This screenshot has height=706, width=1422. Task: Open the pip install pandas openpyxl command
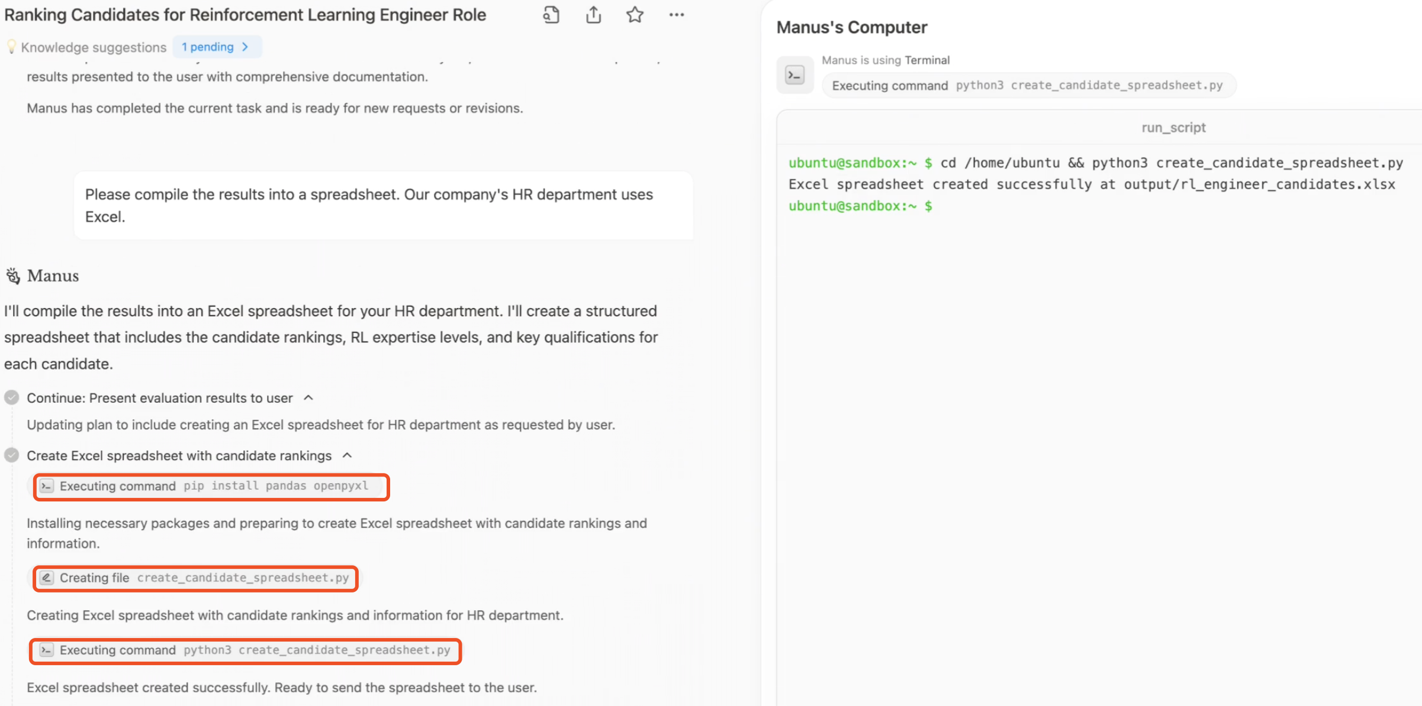coord(211,487)
